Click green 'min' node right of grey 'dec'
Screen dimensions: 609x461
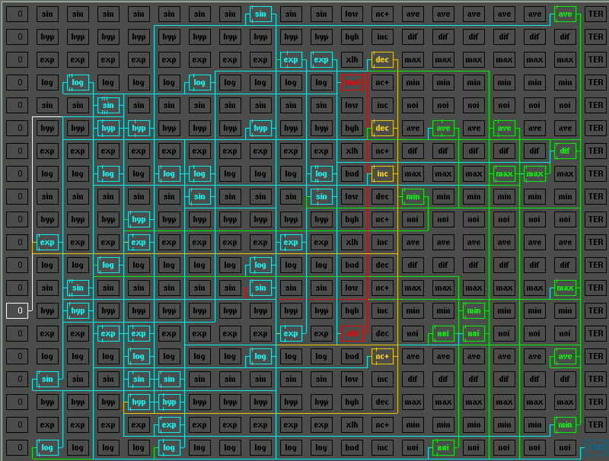tap(413, 196)
